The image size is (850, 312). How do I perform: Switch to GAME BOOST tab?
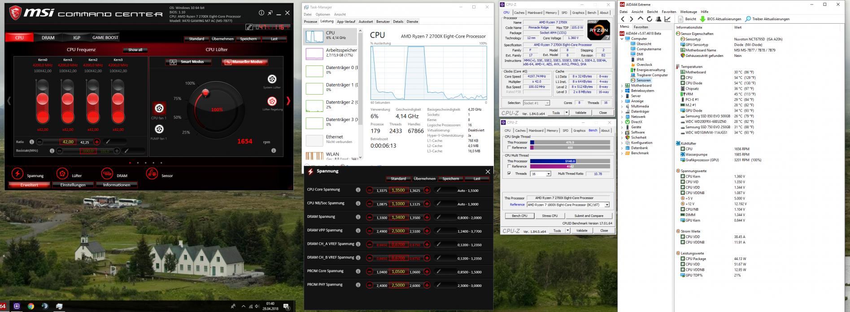coord(105,38)
